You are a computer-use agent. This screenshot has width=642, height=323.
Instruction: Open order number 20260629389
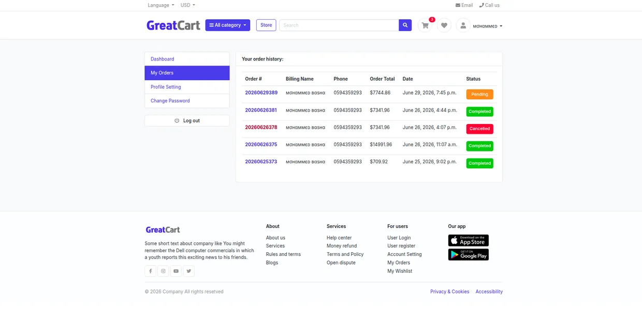(x=261, y=93)
